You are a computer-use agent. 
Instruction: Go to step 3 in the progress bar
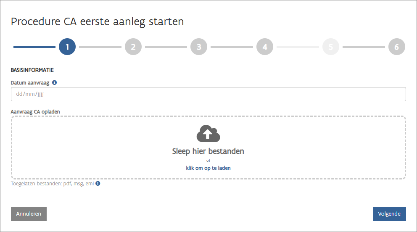[199, 47]
